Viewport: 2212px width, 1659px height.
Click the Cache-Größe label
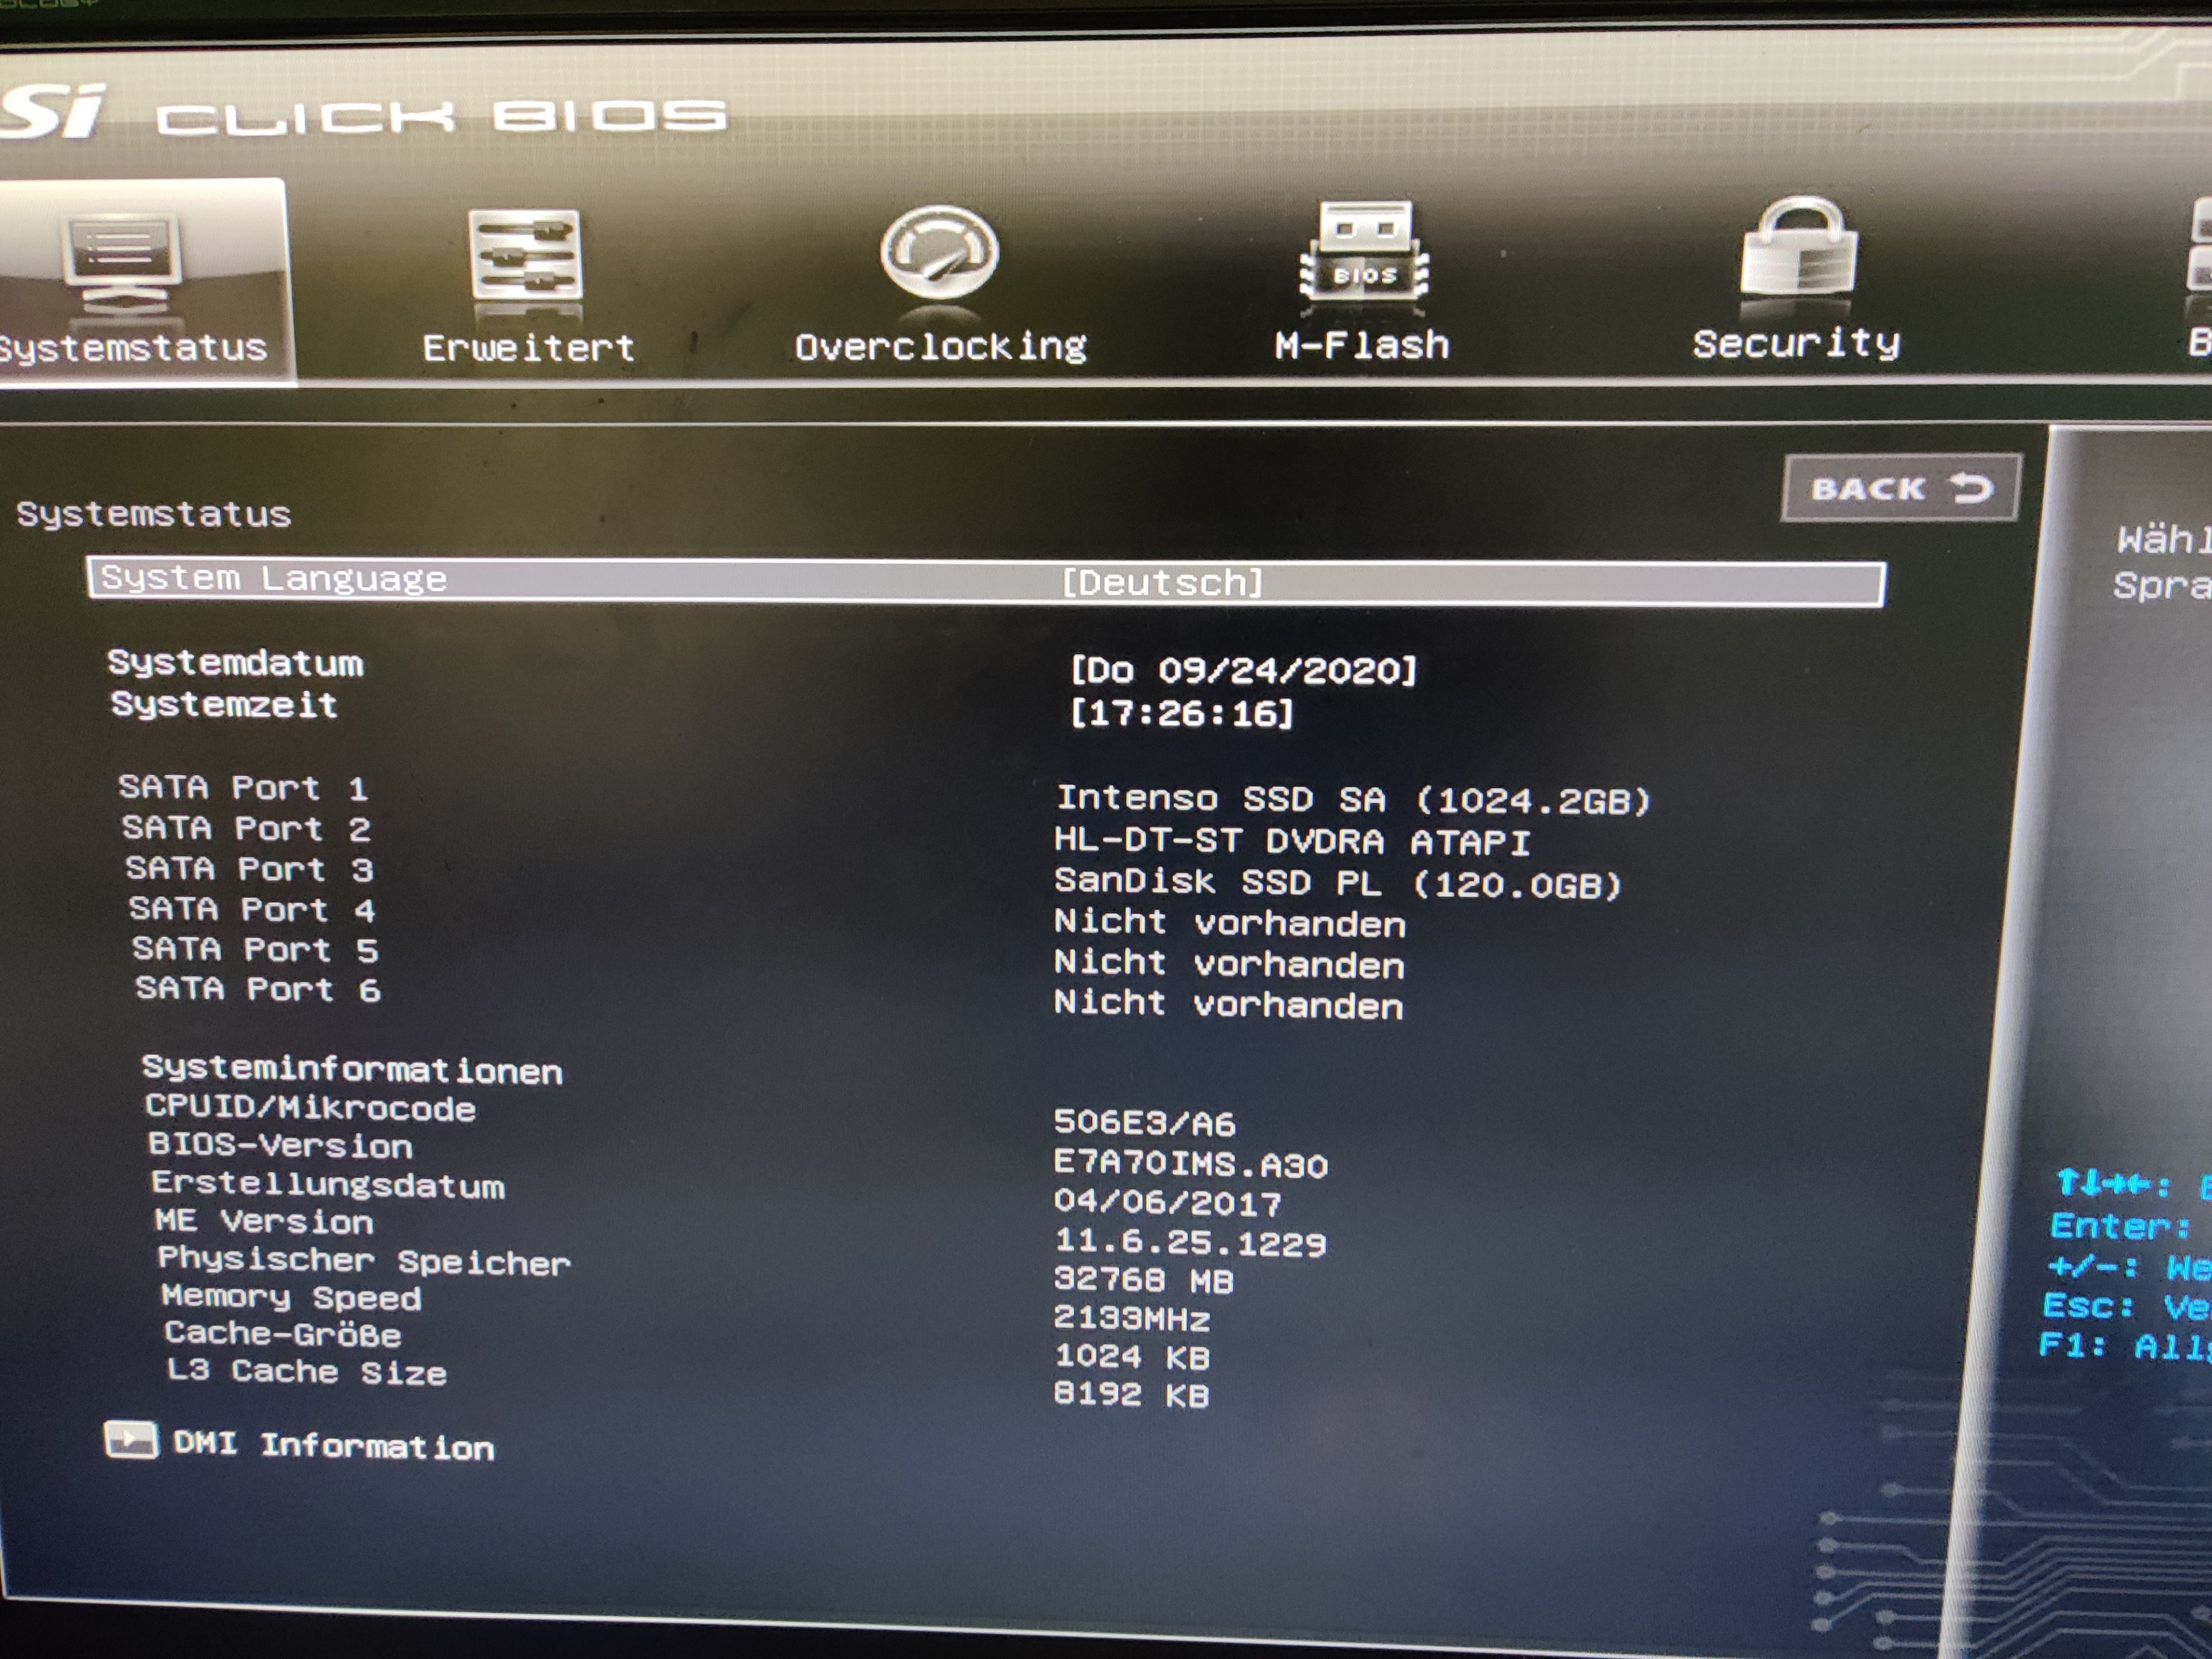(283, 1334)
